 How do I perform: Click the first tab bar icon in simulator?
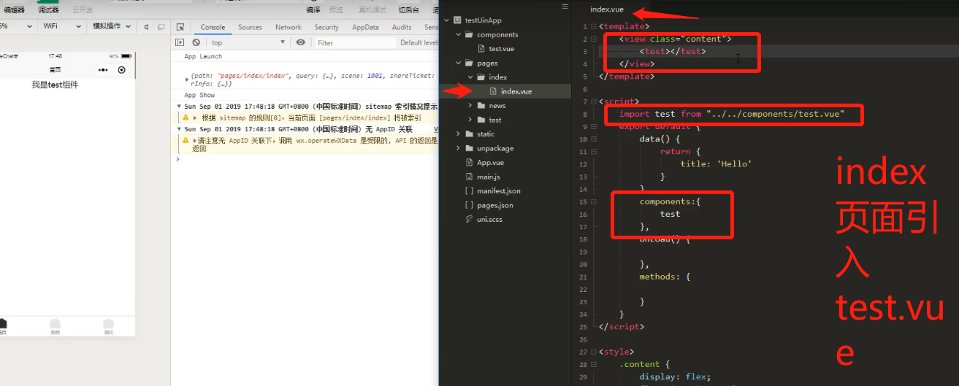pyautogui.click(x=2, y=325)
